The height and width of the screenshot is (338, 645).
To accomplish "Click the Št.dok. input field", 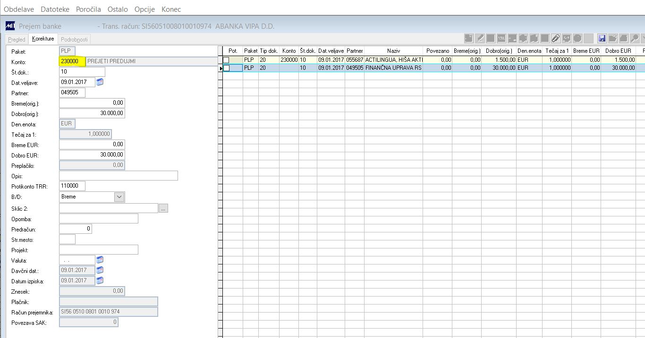I will click(x=82, y=72).
